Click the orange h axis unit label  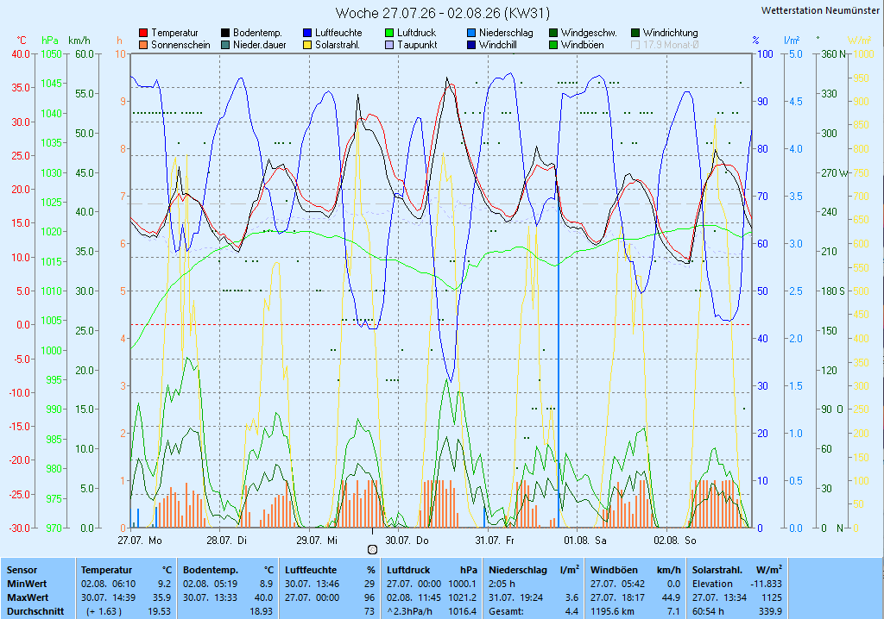pos(119,41)
